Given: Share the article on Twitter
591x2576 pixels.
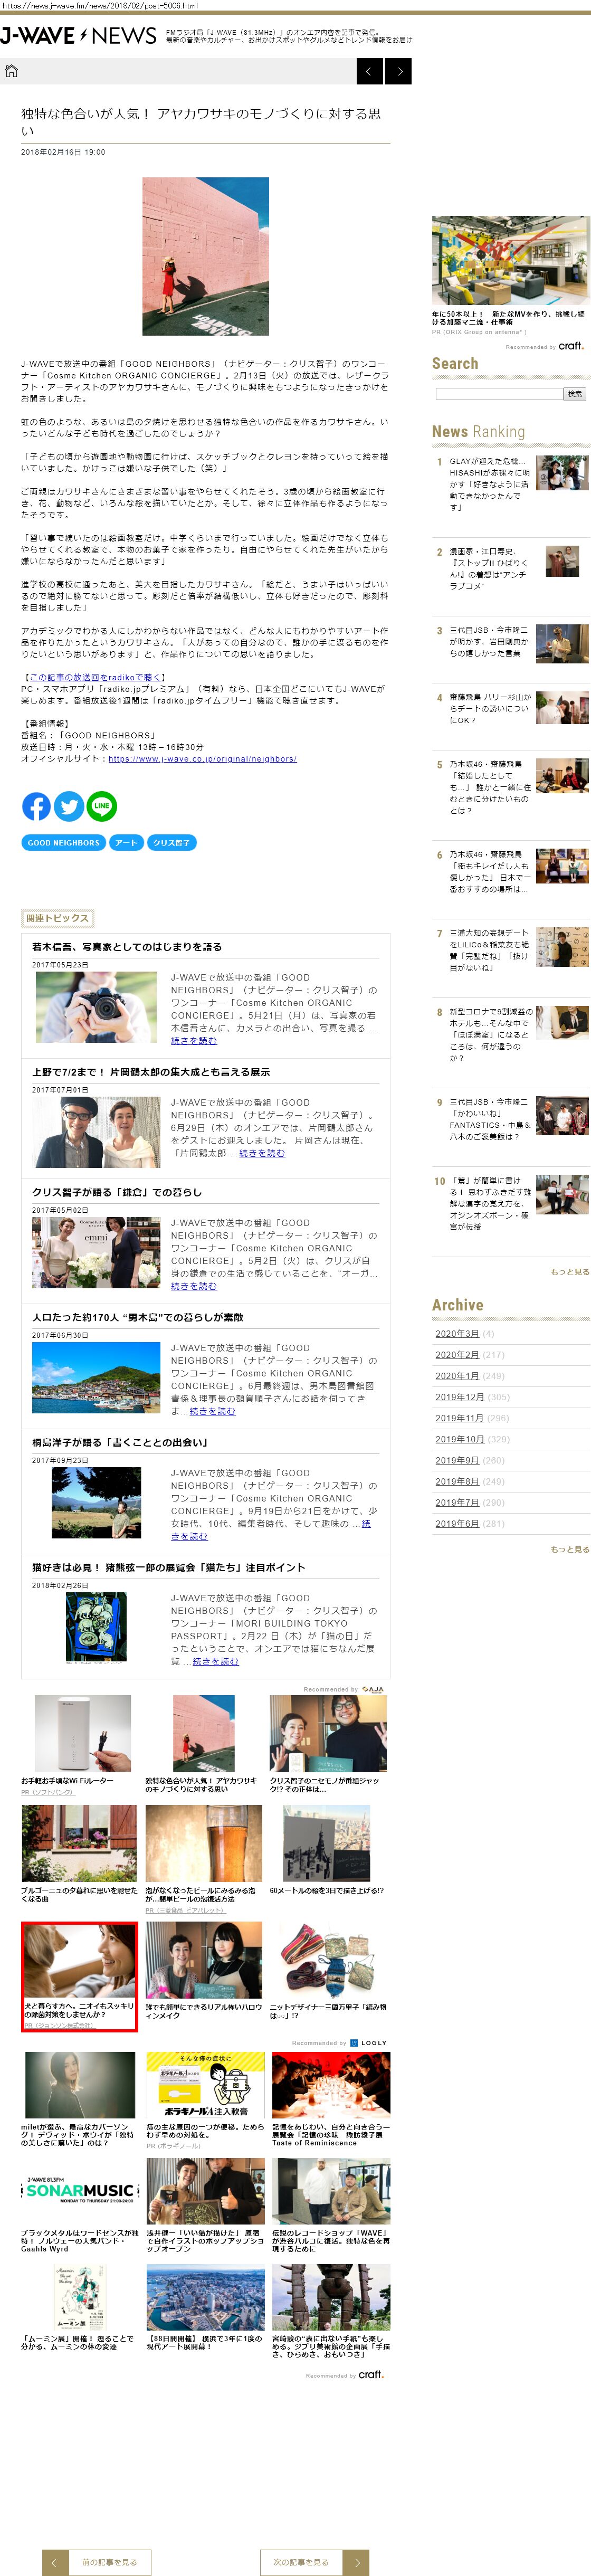Looking at the screenshot, I should click(x=69, y=806).
